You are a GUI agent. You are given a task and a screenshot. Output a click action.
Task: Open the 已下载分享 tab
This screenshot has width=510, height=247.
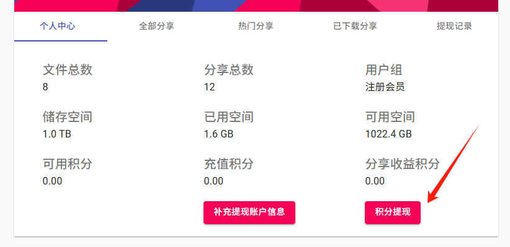[x=355, y=26]
